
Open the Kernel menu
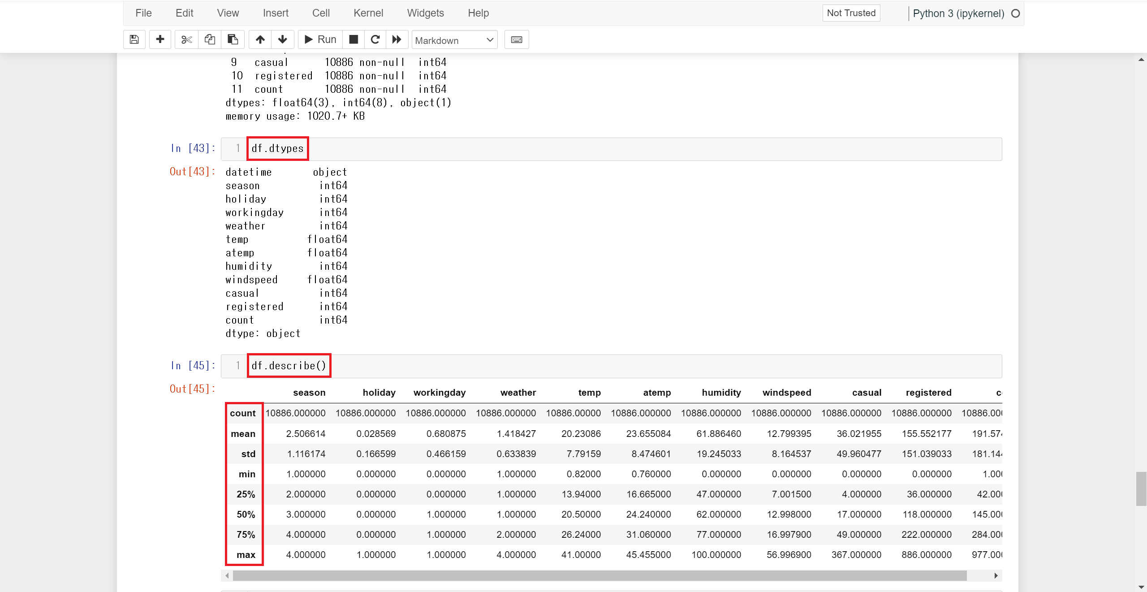click(368, 13)
